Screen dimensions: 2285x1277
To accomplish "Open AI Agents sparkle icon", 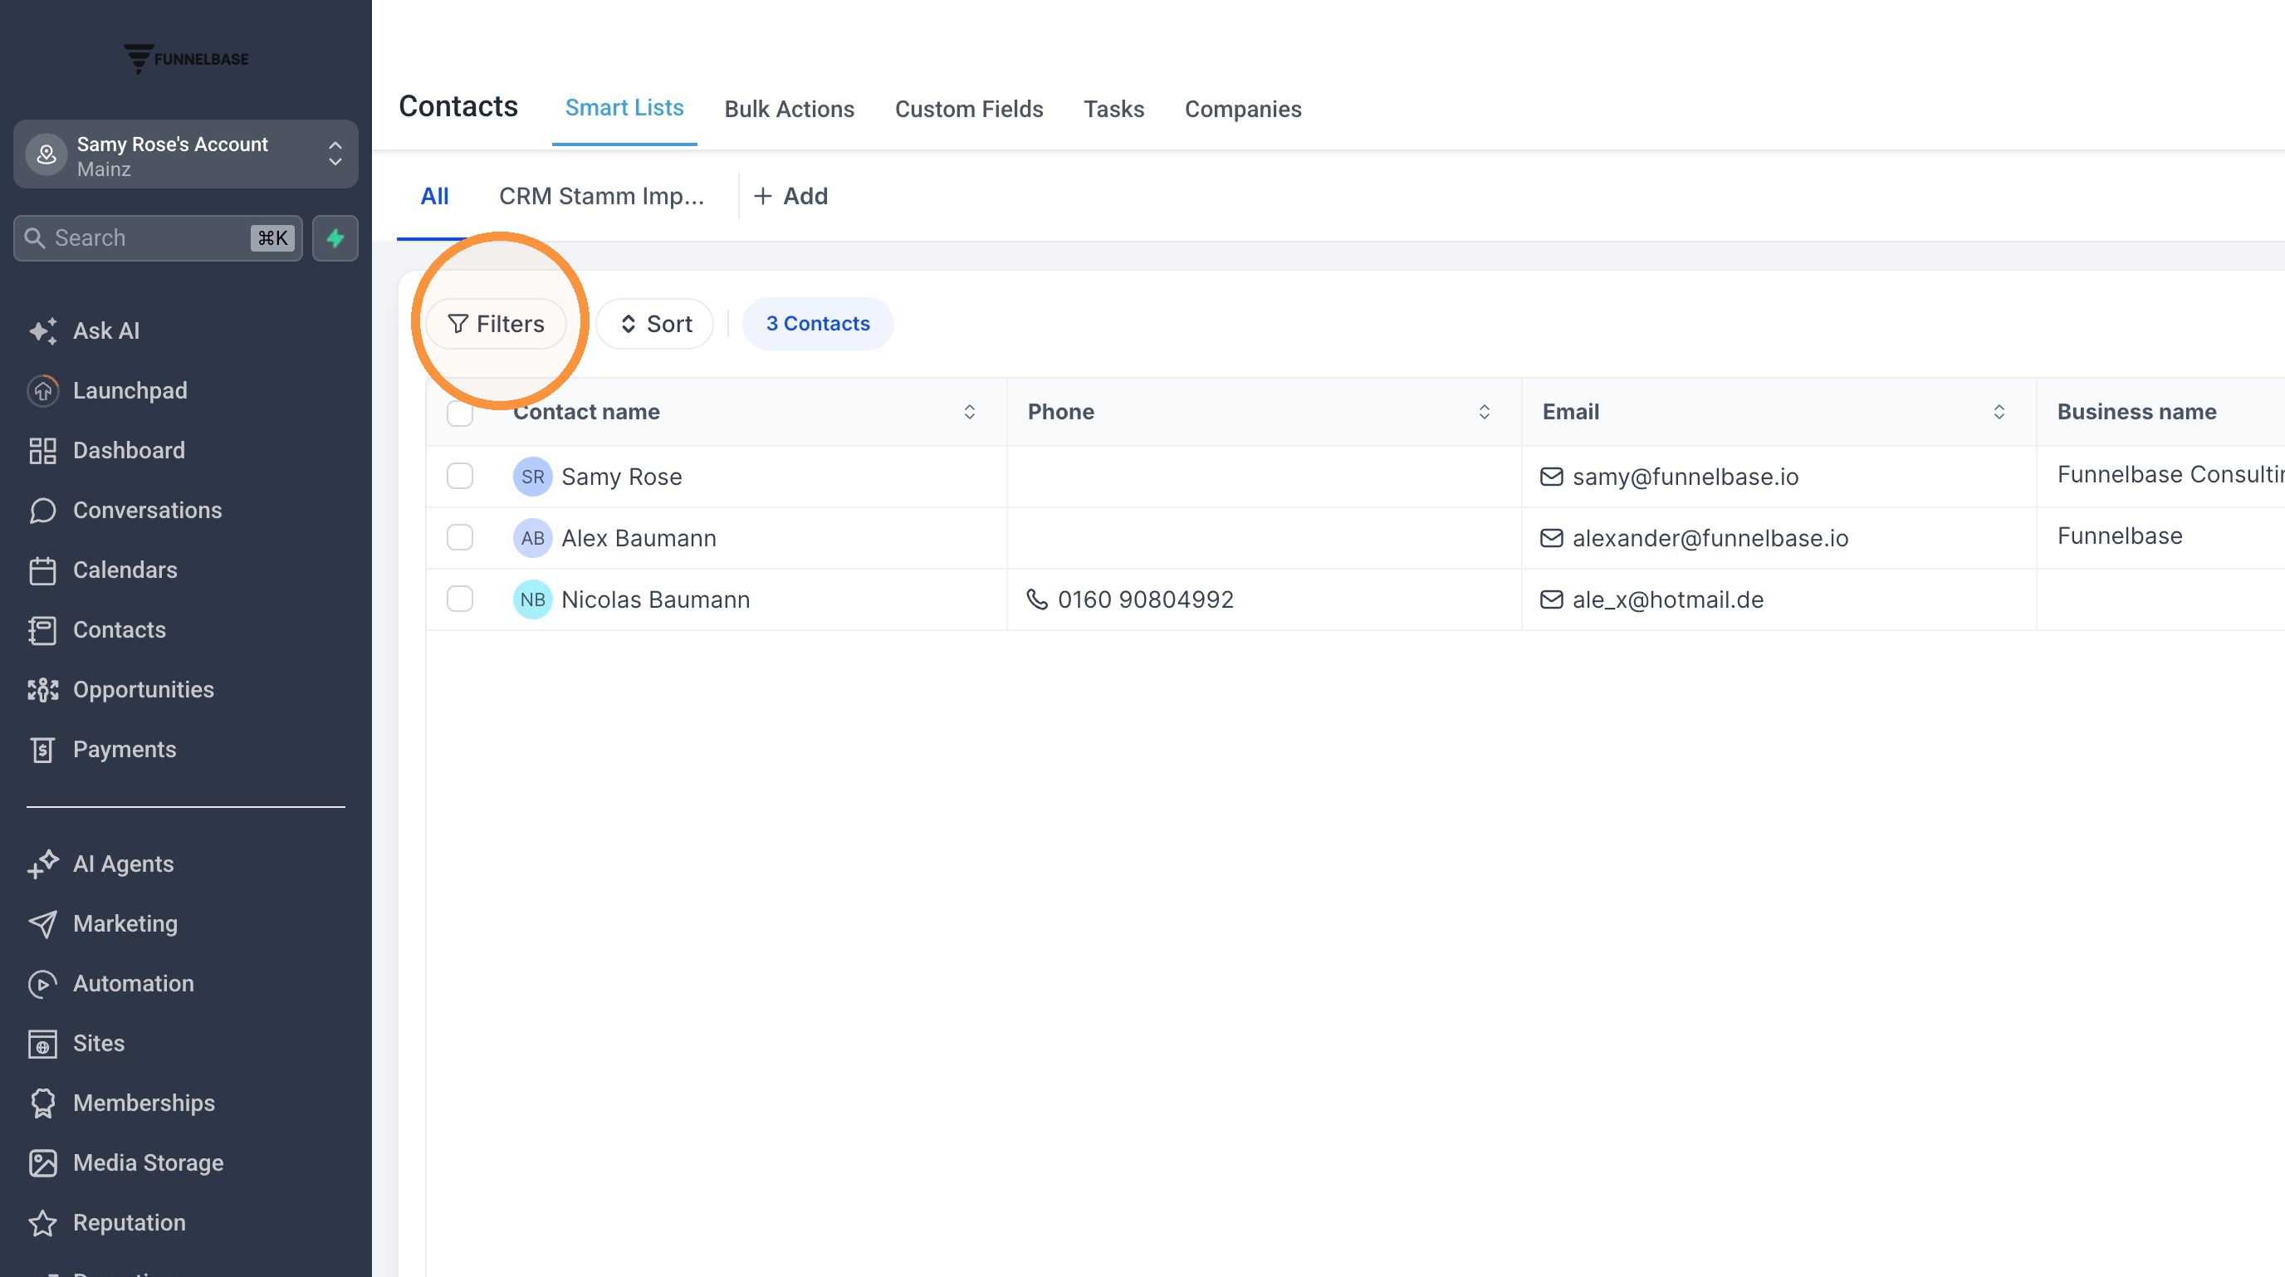I will [x=42, y=864].
